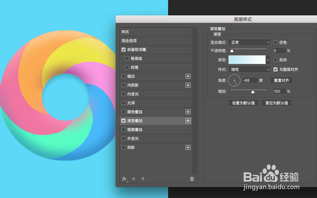Click the down arrow to move effect
This screenshot has width=317, height=198.
(x=142, y=179)
